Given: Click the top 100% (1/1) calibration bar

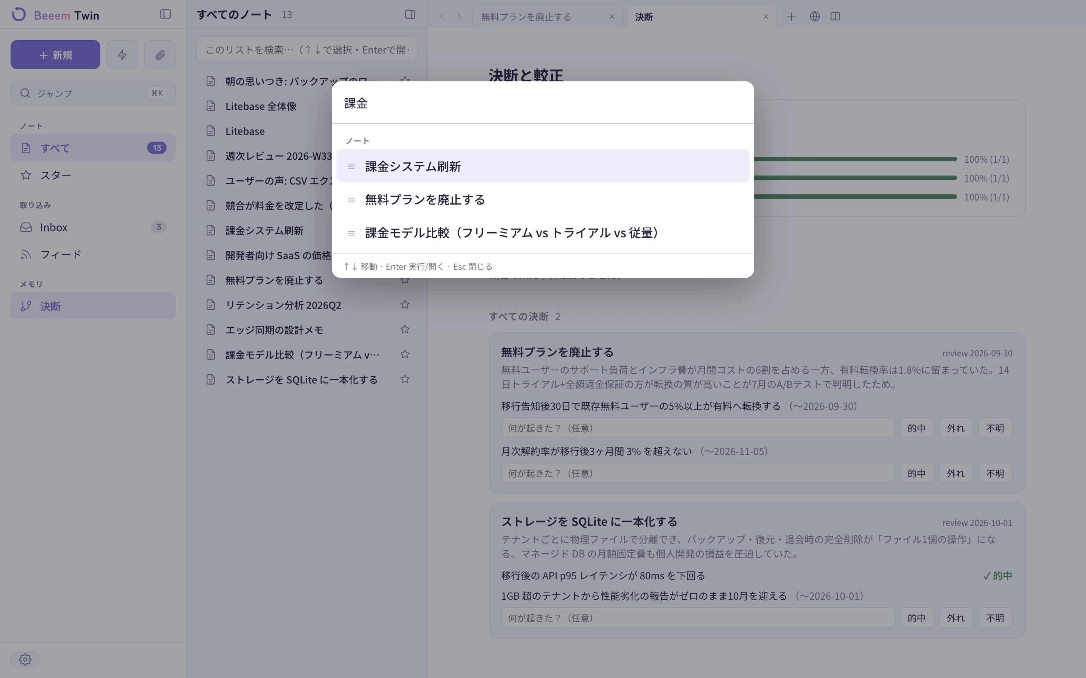Looking at the screenshot, I should pos(855,159).
